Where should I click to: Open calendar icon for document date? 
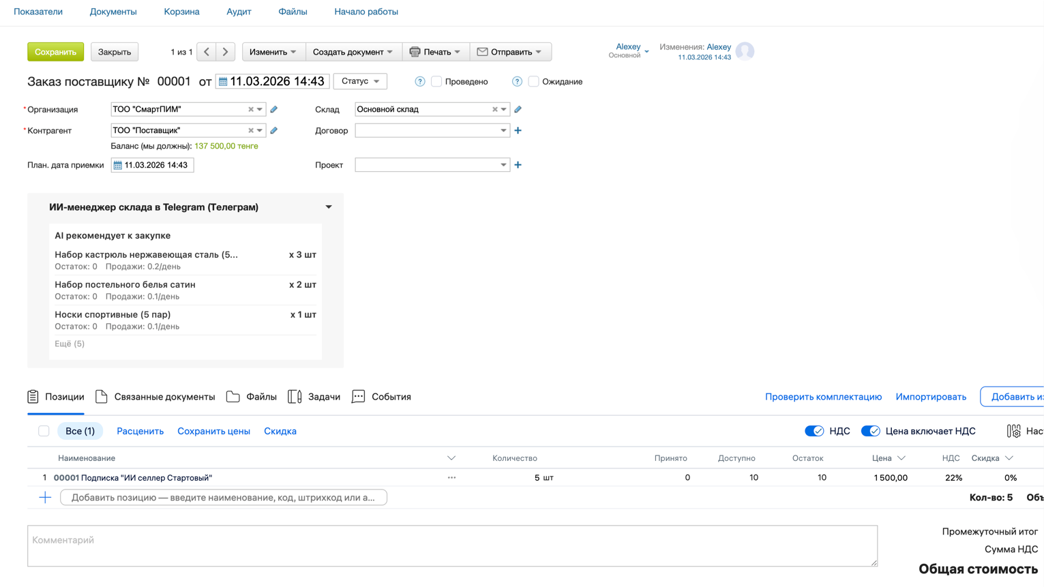pos(223,82)
